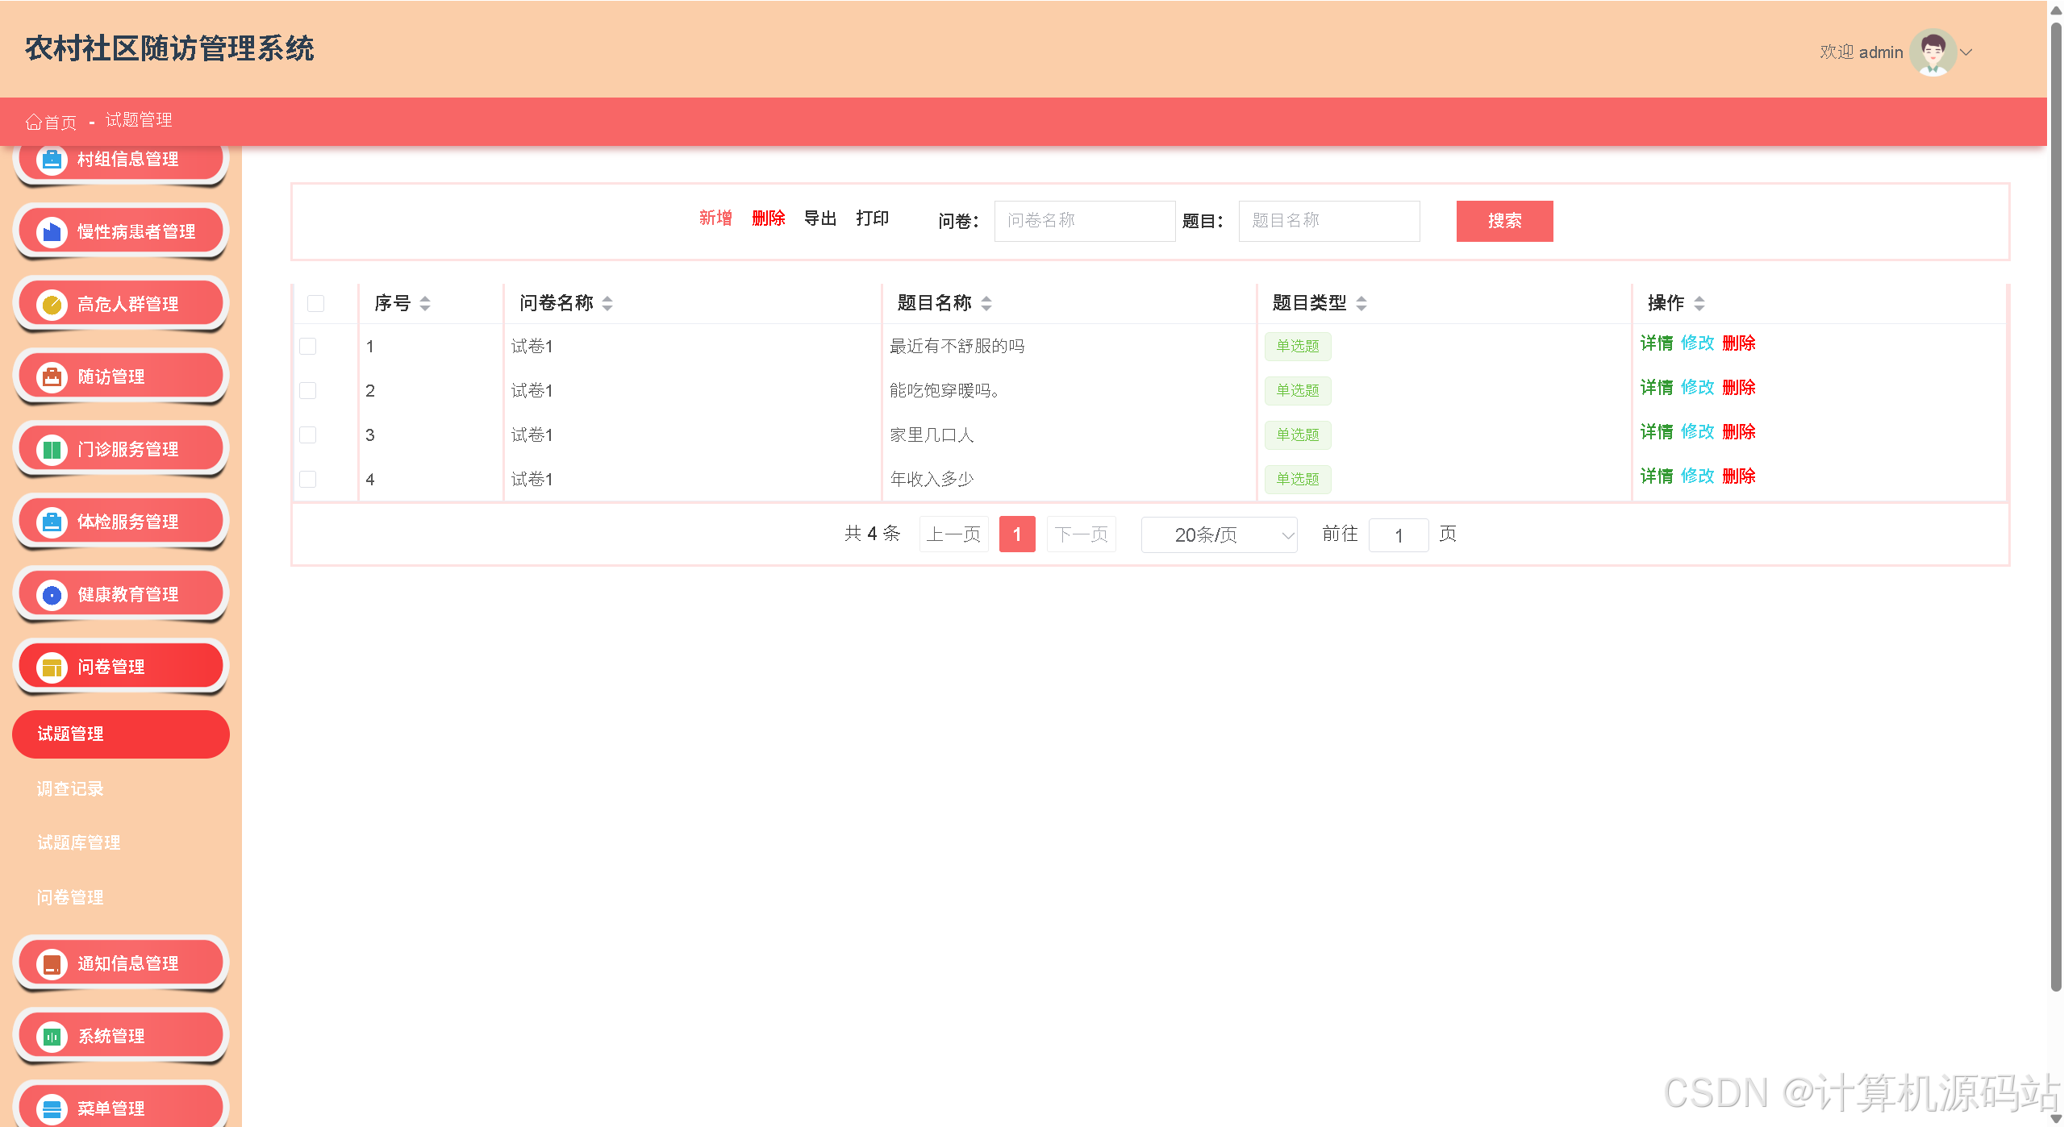Sort by 操作 column arrows

pyautogui.click(x=1699, y=303)
